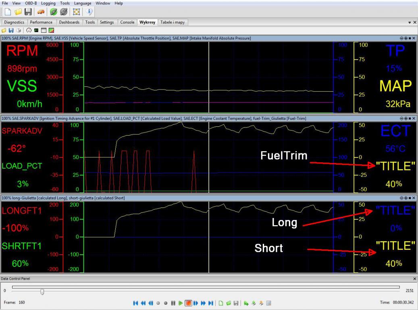Image resolution: width=418 pixels, height=310 pixels.
Task: Skip to the first frame
Action: tap(135, 303)
